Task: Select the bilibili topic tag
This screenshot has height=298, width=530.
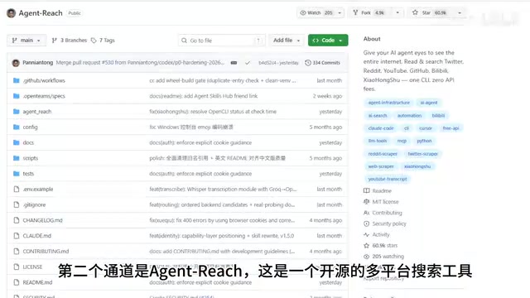Action: click(x=438, y=116)
